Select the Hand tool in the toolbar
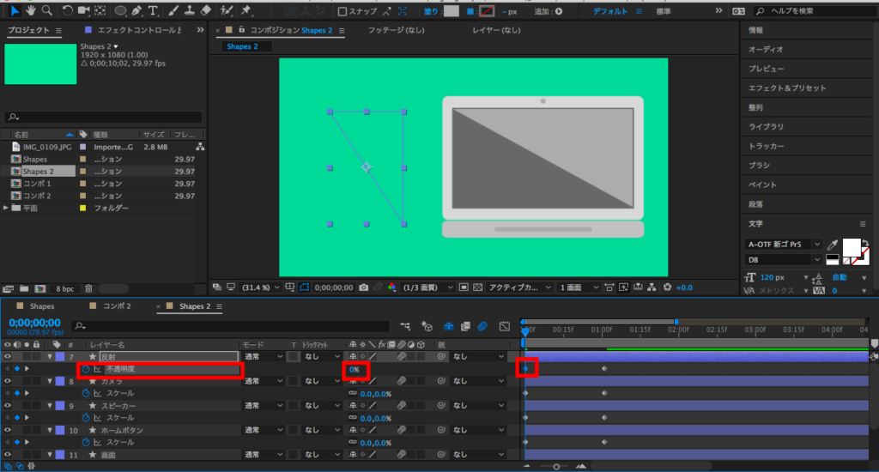Screen dimensions: 879x472 (31, 11)
